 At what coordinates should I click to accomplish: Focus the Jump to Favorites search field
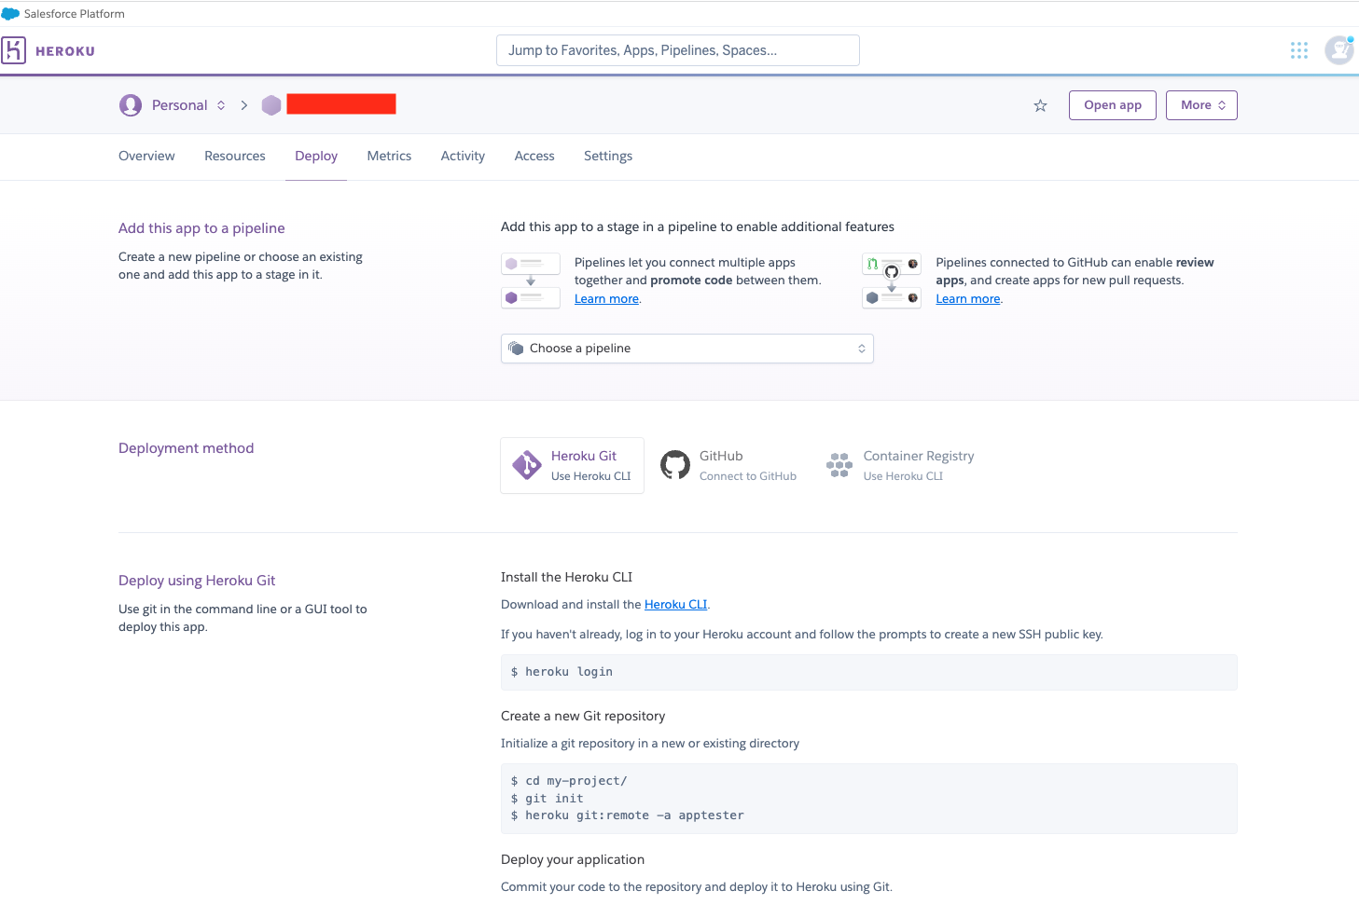point(677,50)
